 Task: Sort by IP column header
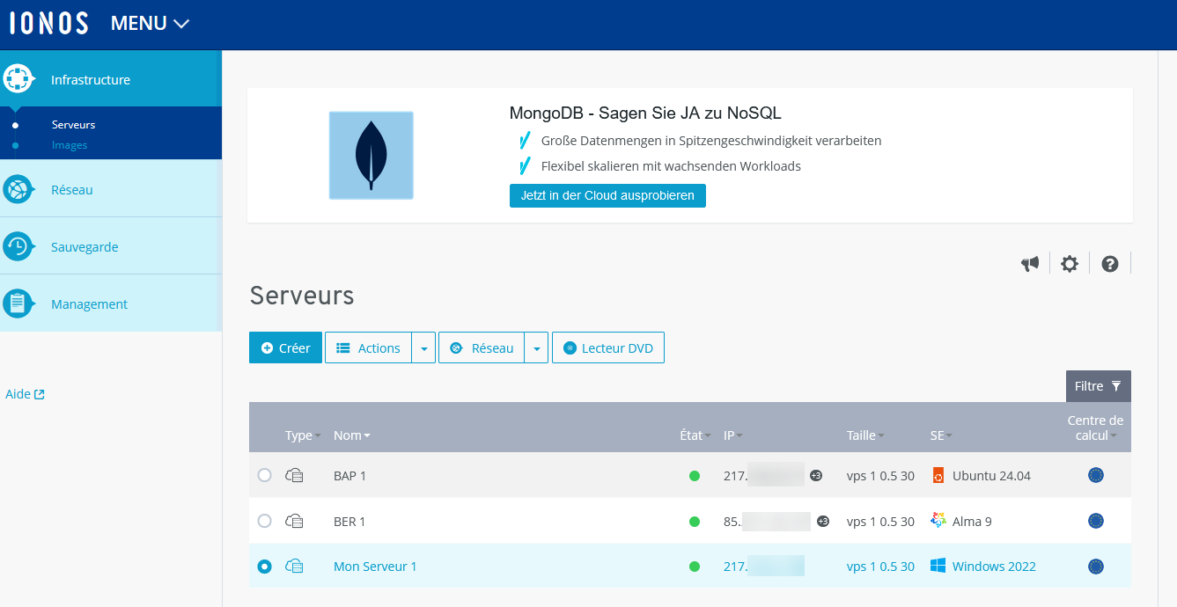tap(733, 435)
